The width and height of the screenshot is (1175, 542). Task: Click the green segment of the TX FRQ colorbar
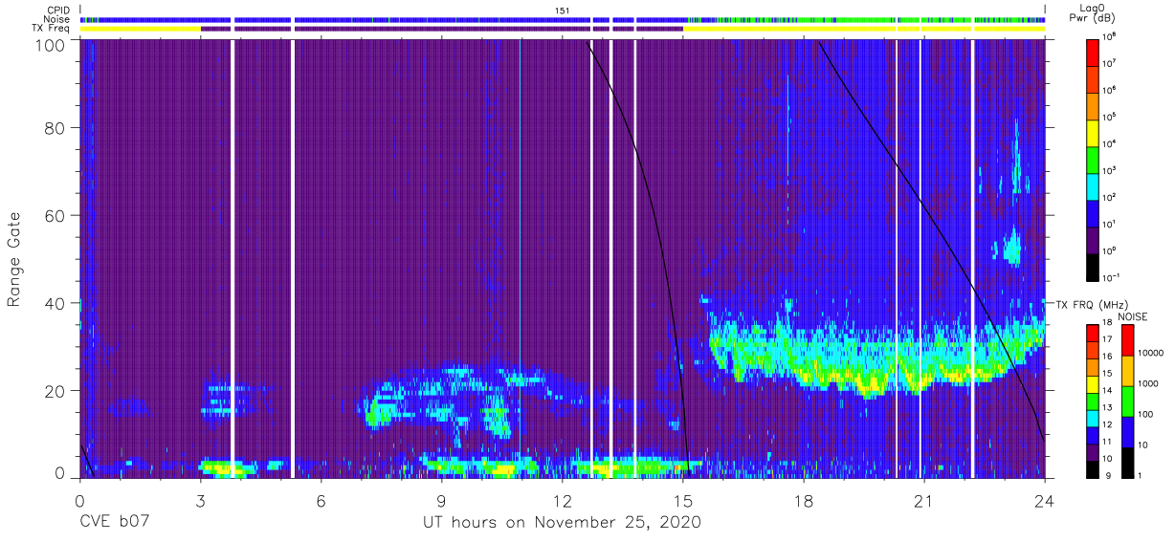(x=1093, y=400)
